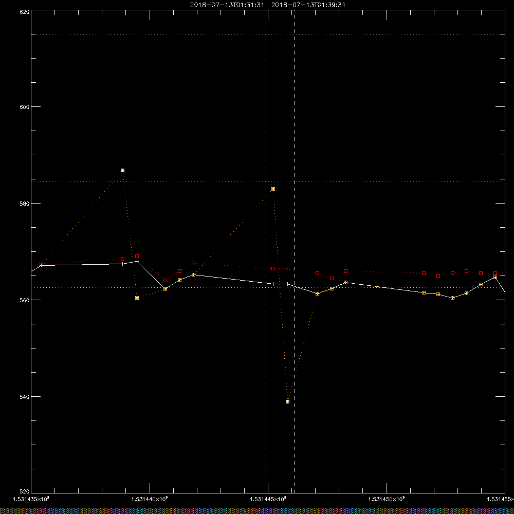
Task: Select the orange spike point near 583
Action: click(273, 189)
